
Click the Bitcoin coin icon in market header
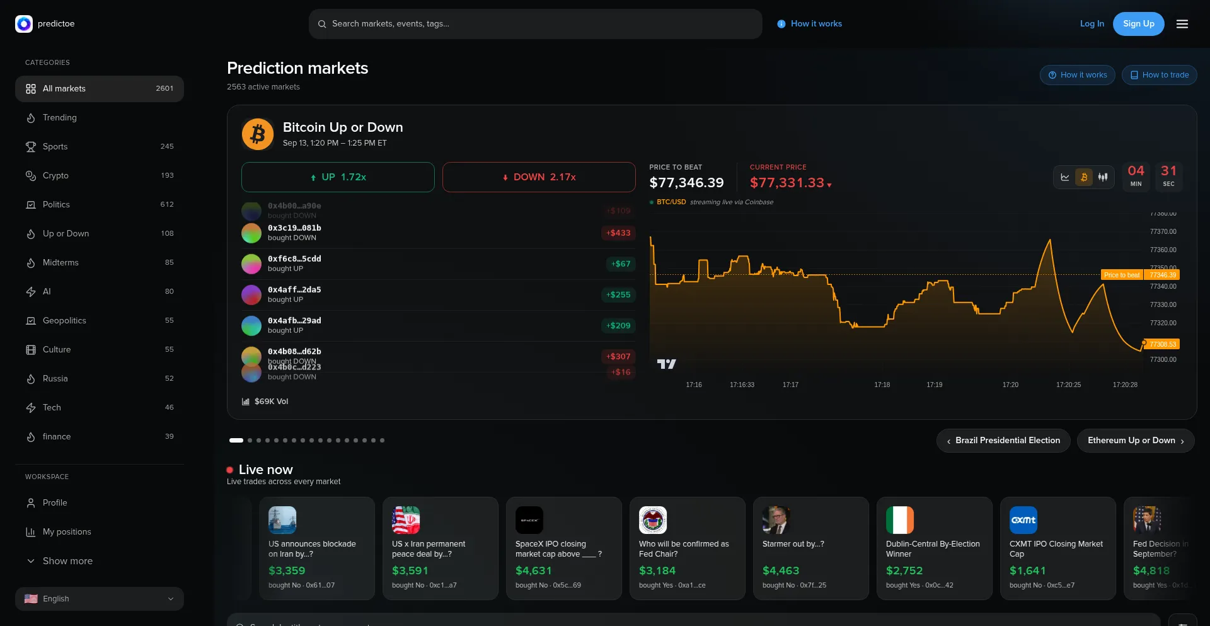[258, 134]
